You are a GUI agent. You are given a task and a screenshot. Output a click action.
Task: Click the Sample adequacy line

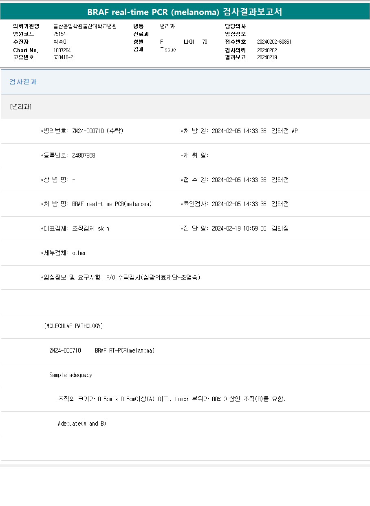[x=71, y=375]
